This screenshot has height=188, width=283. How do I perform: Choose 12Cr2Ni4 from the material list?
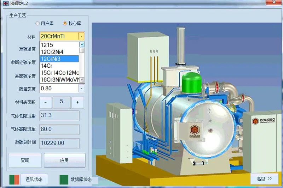pos(59,52)
